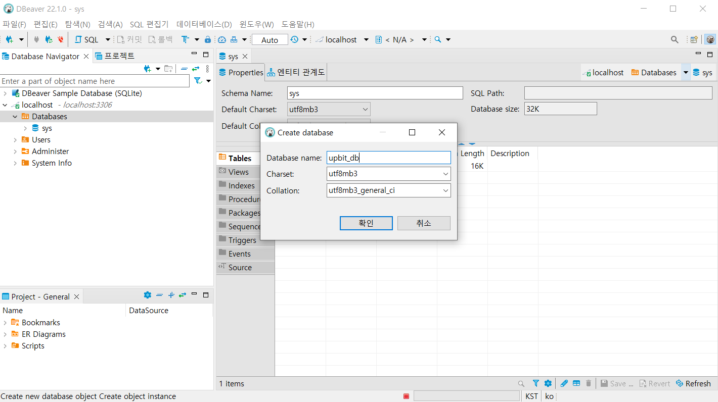Open the 파일(F) menu
The width and height of the screenshot is (718, 402).
point(14,24)
